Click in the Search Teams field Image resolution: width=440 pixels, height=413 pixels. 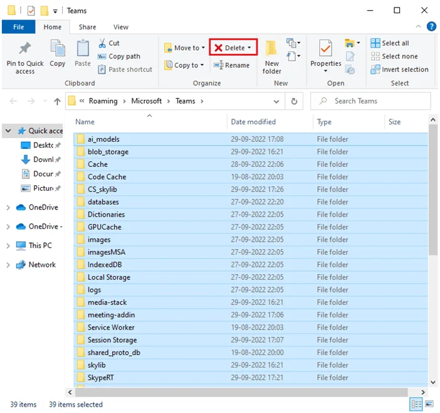click(x=370, y=101)
